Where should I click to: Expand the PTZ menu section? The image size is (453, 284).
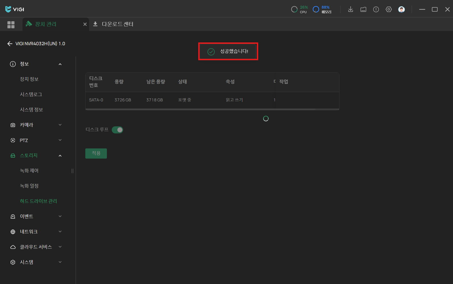(x=36, y=140)
